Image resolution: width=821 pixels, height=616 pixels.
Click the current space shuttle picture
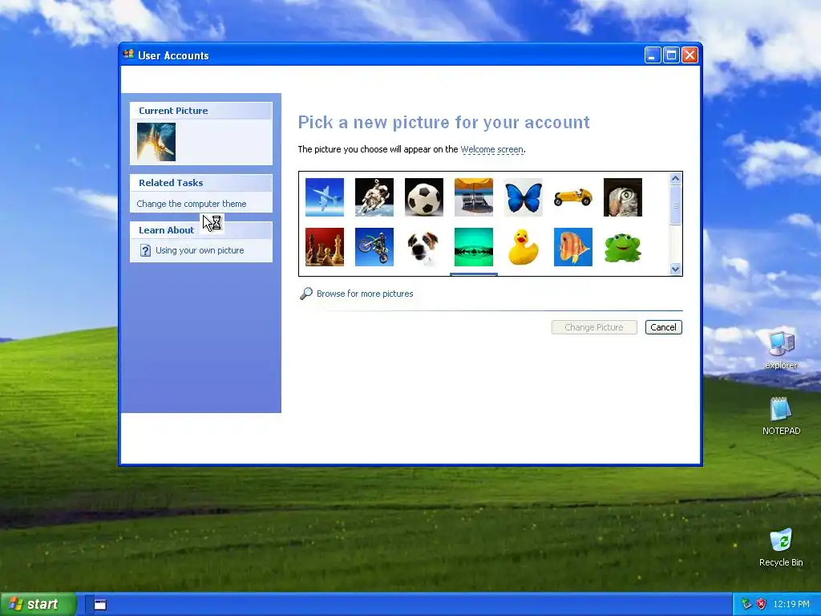click(156, 142)
